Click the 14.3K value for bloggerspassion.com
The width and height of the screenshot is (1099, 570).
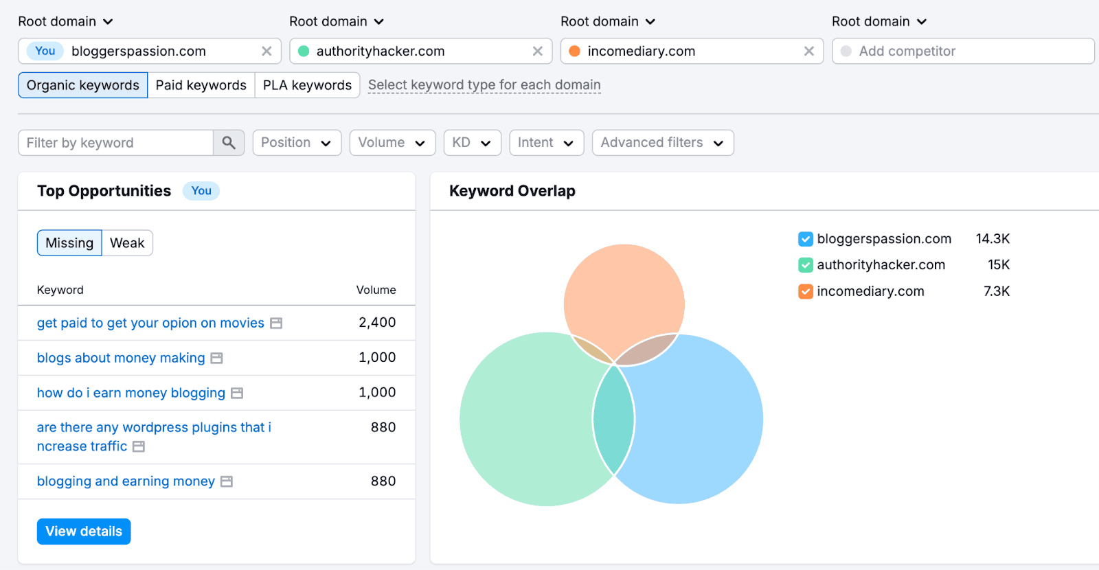click(x=993, y=239)
